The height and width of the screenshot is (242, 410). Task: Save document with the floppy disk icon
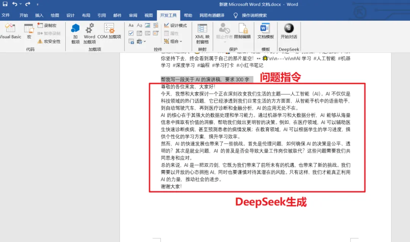coord(5,4)
